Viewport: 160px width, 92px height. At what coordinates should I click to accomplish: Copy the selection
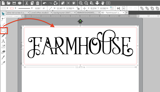coord(32,3)
